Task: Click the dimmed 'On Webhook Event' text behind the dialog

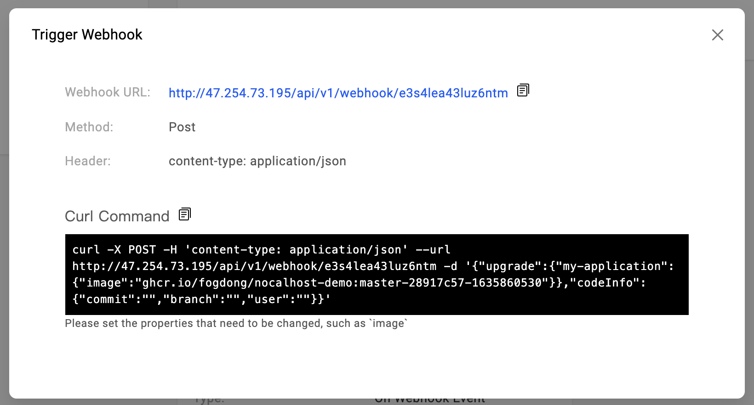Action: click(x=429, y=400)
